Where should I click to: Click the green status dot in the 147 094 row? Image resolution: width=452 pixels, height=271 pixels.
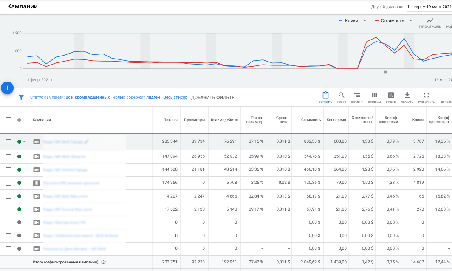(19, 157)
